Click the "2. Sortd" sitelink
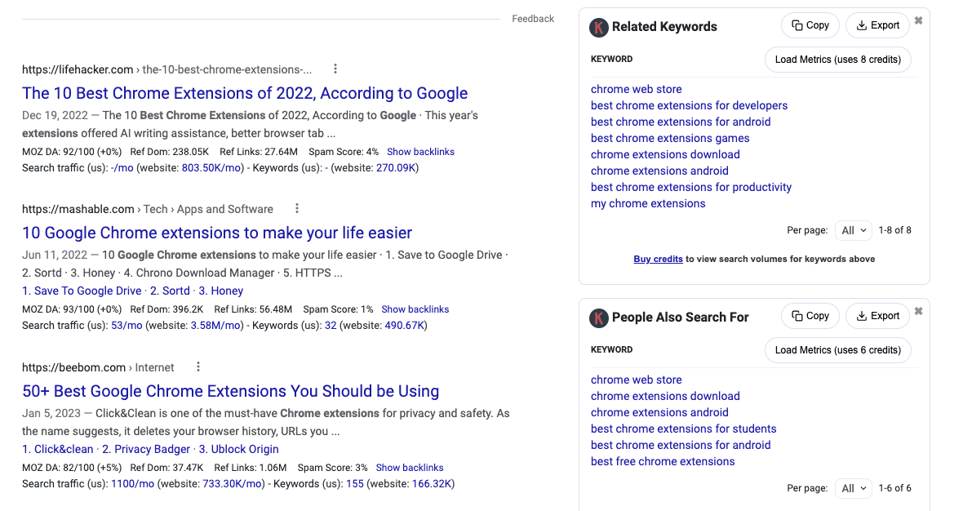963x511 pixels. point(170,291)
